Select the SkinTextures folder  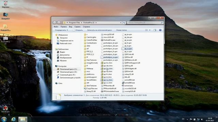click(x=90, y=86)
